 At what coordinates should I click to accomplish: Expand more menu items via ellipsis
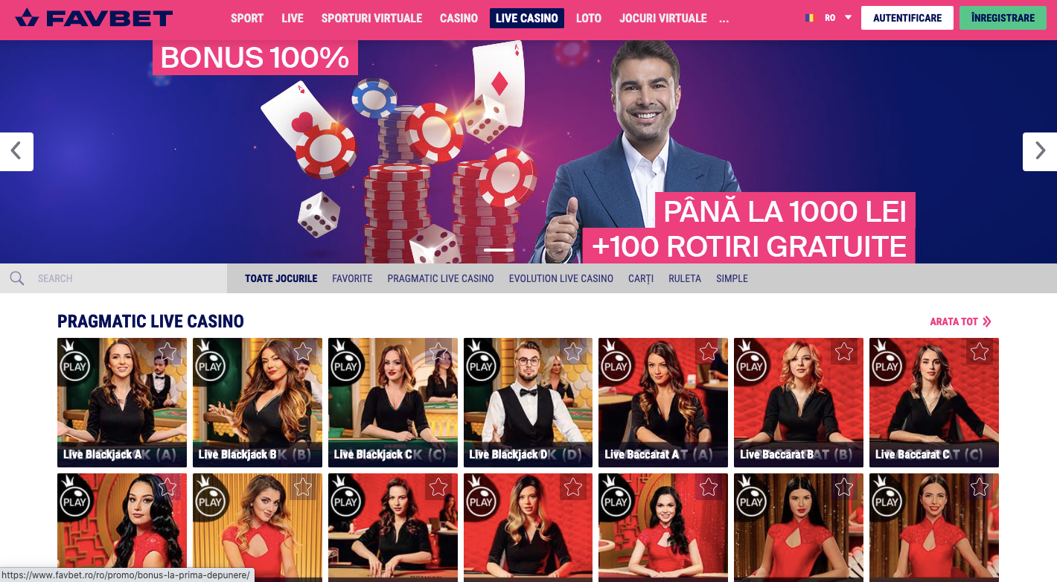(x=724, y=19)
